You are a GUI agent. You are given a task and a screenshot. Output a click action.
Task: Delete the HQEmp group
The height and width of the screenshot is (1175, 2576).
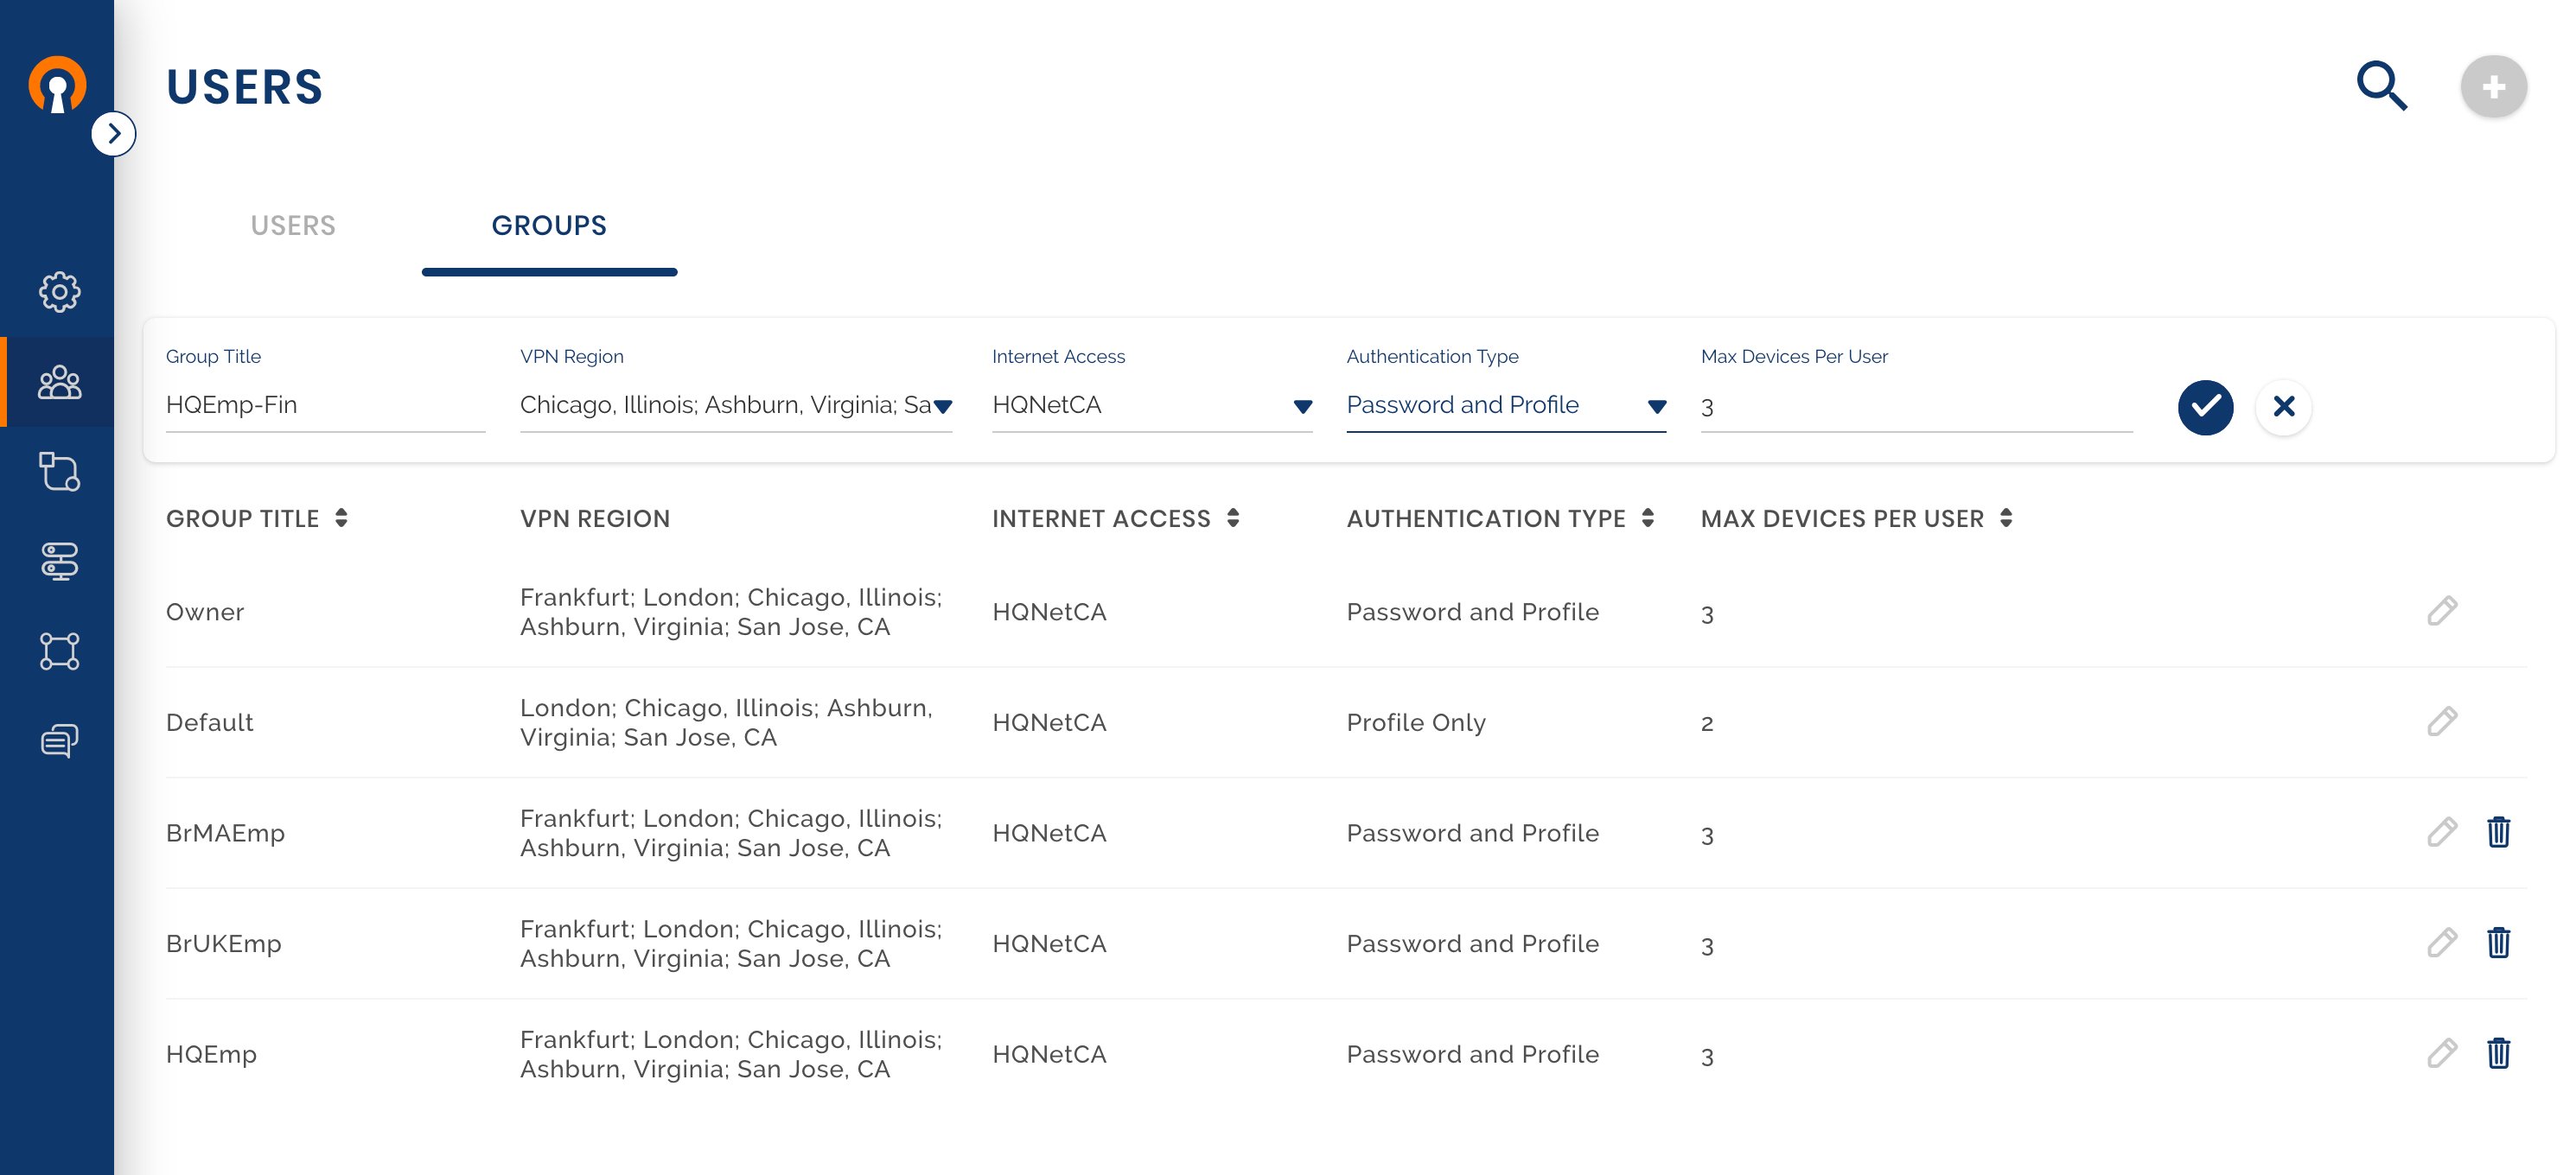point(2498,1053)
